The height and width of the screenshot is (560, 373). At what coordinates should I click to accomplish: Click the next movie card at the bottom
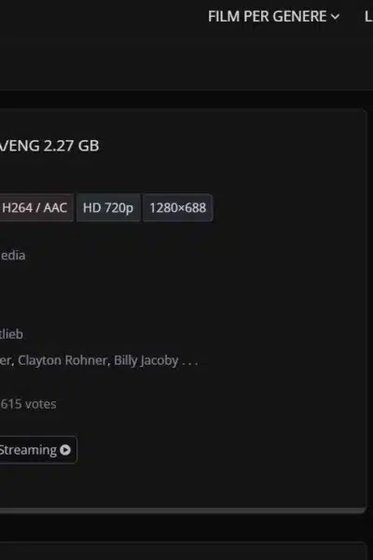point(183,551)
